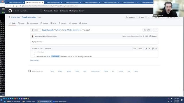Select the Insights repository tab
184x103 pixels.
click(73, 23)
